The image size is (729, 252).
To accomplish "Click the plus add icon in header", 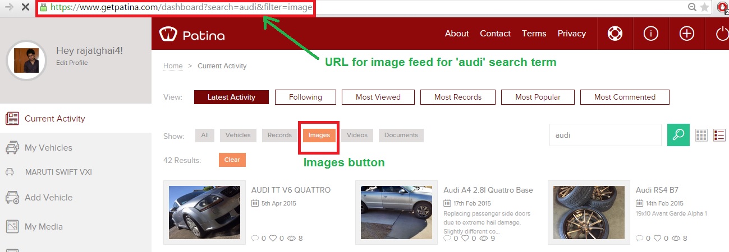I will (687, 34).
